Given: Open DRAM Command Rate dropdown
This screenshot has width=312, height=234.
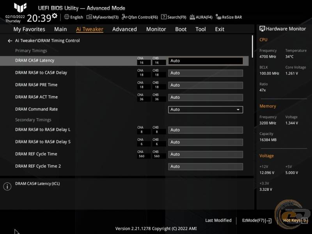Looking at the screenshot, I should tap(206, 110).
